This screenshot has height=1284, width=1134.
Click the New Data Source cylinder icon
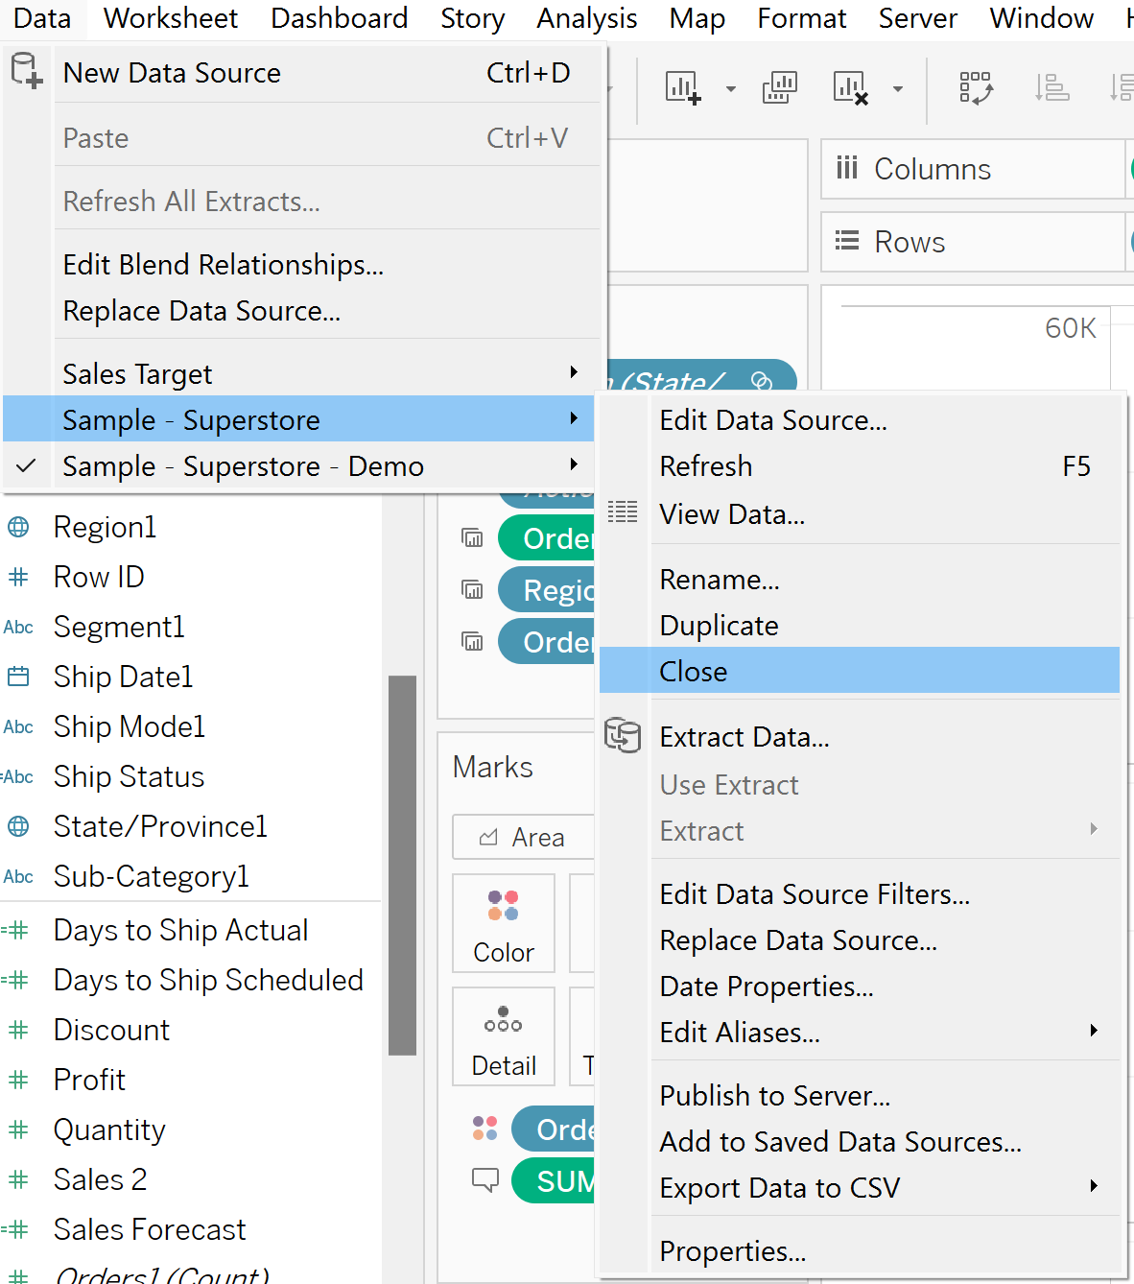pos(26,72)
